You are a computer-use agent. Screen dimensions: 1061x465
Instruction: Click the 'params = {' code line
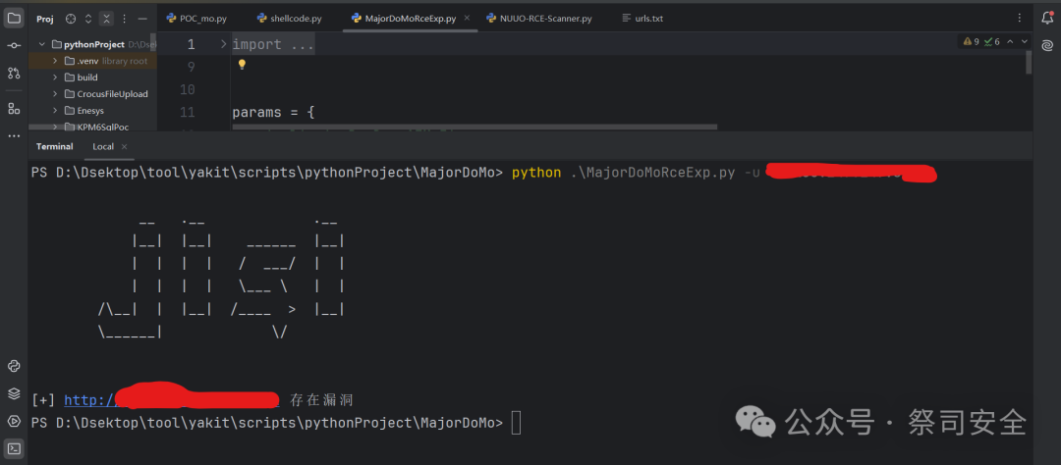click(273, 113)
